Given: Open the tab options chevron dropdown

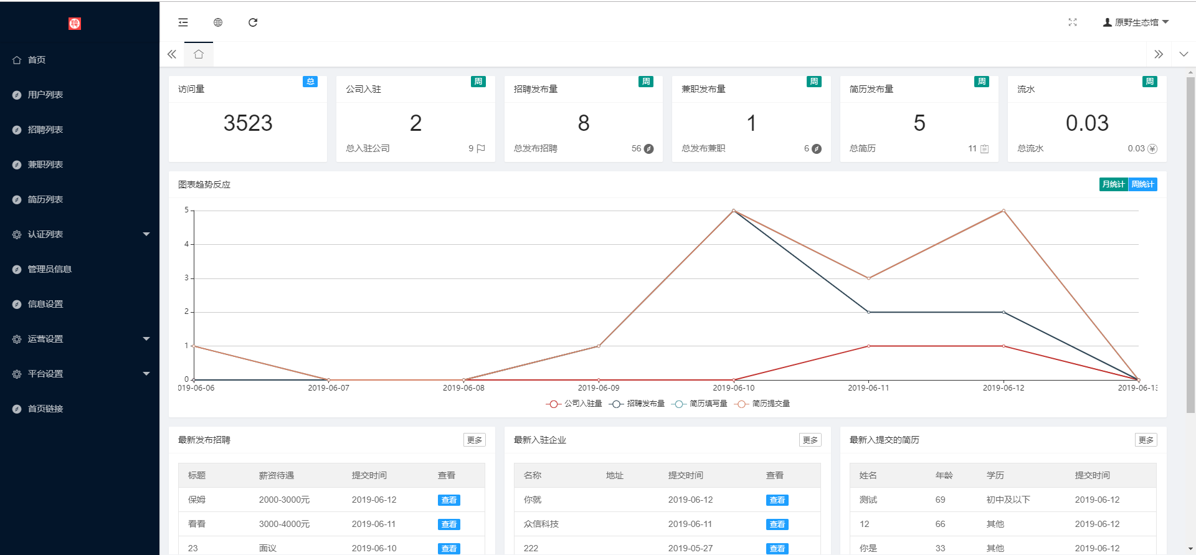Looking at the screenshot, I should 1184,54.
